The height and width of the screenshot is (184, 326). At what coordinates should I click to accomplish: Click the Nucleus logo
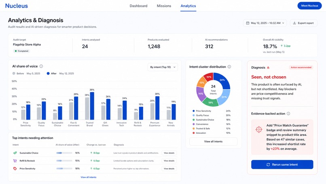[17, 6]
